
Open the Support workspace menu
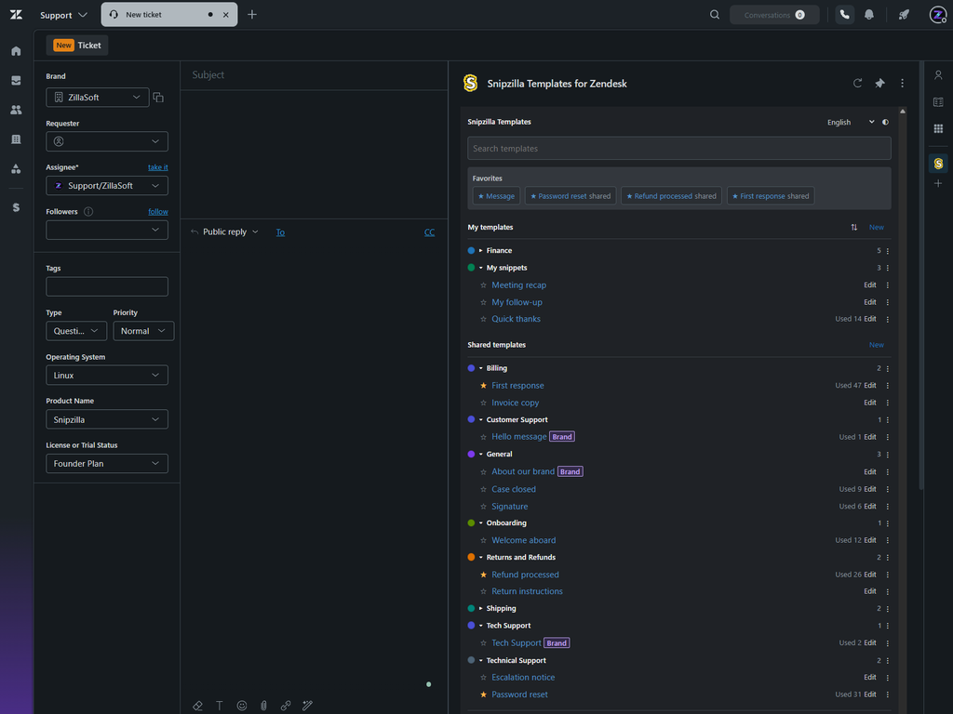click(63, 15)
